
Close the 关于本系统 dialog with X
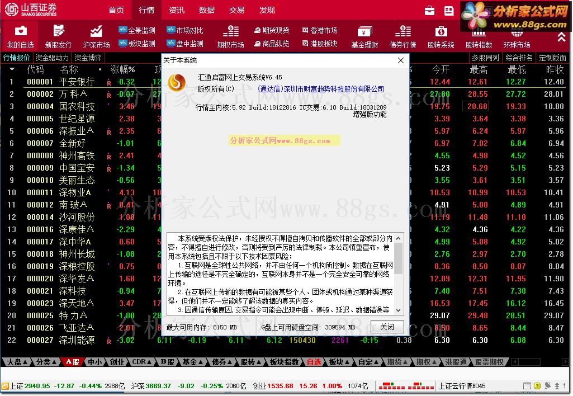[400, 60]
